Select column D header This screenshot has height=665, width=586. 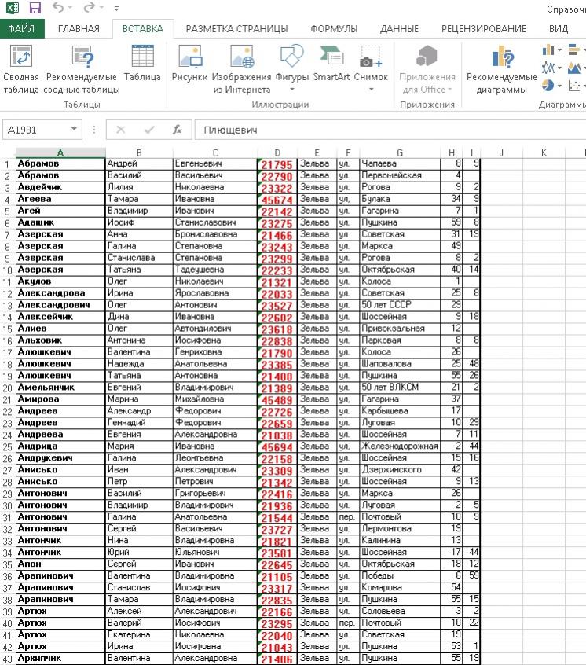coord(277,152)
